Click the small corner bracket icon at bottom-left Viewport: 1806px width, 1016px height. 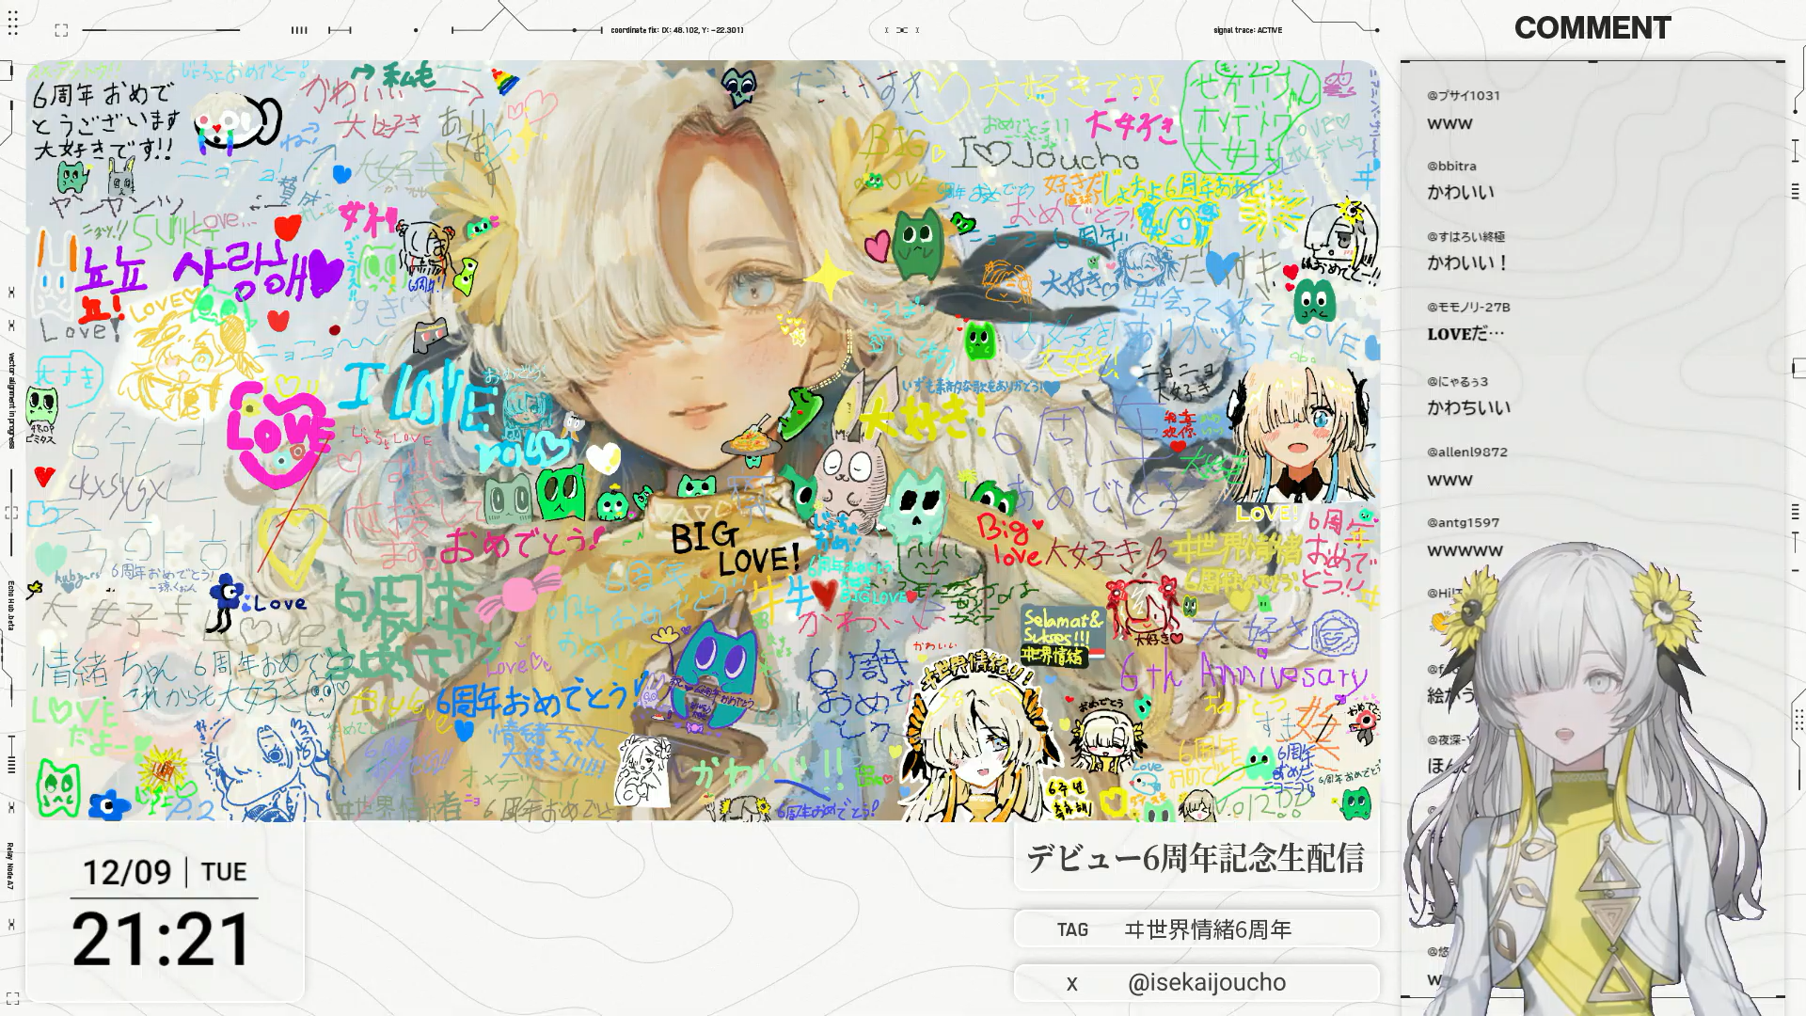tap(12, 998)
